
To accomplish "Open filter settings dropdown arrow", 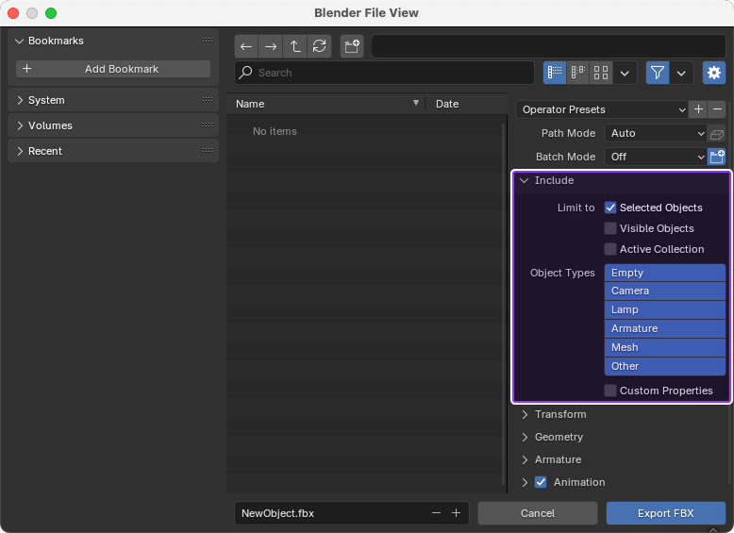I will click(681, 73).
